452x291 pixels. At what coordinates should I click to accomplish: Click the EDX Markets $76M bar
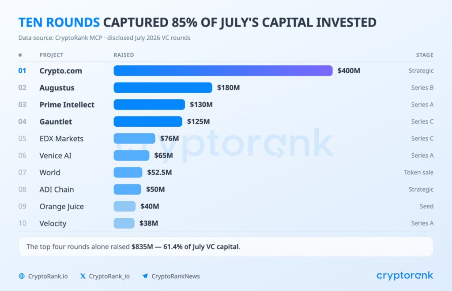pos(134,138)
